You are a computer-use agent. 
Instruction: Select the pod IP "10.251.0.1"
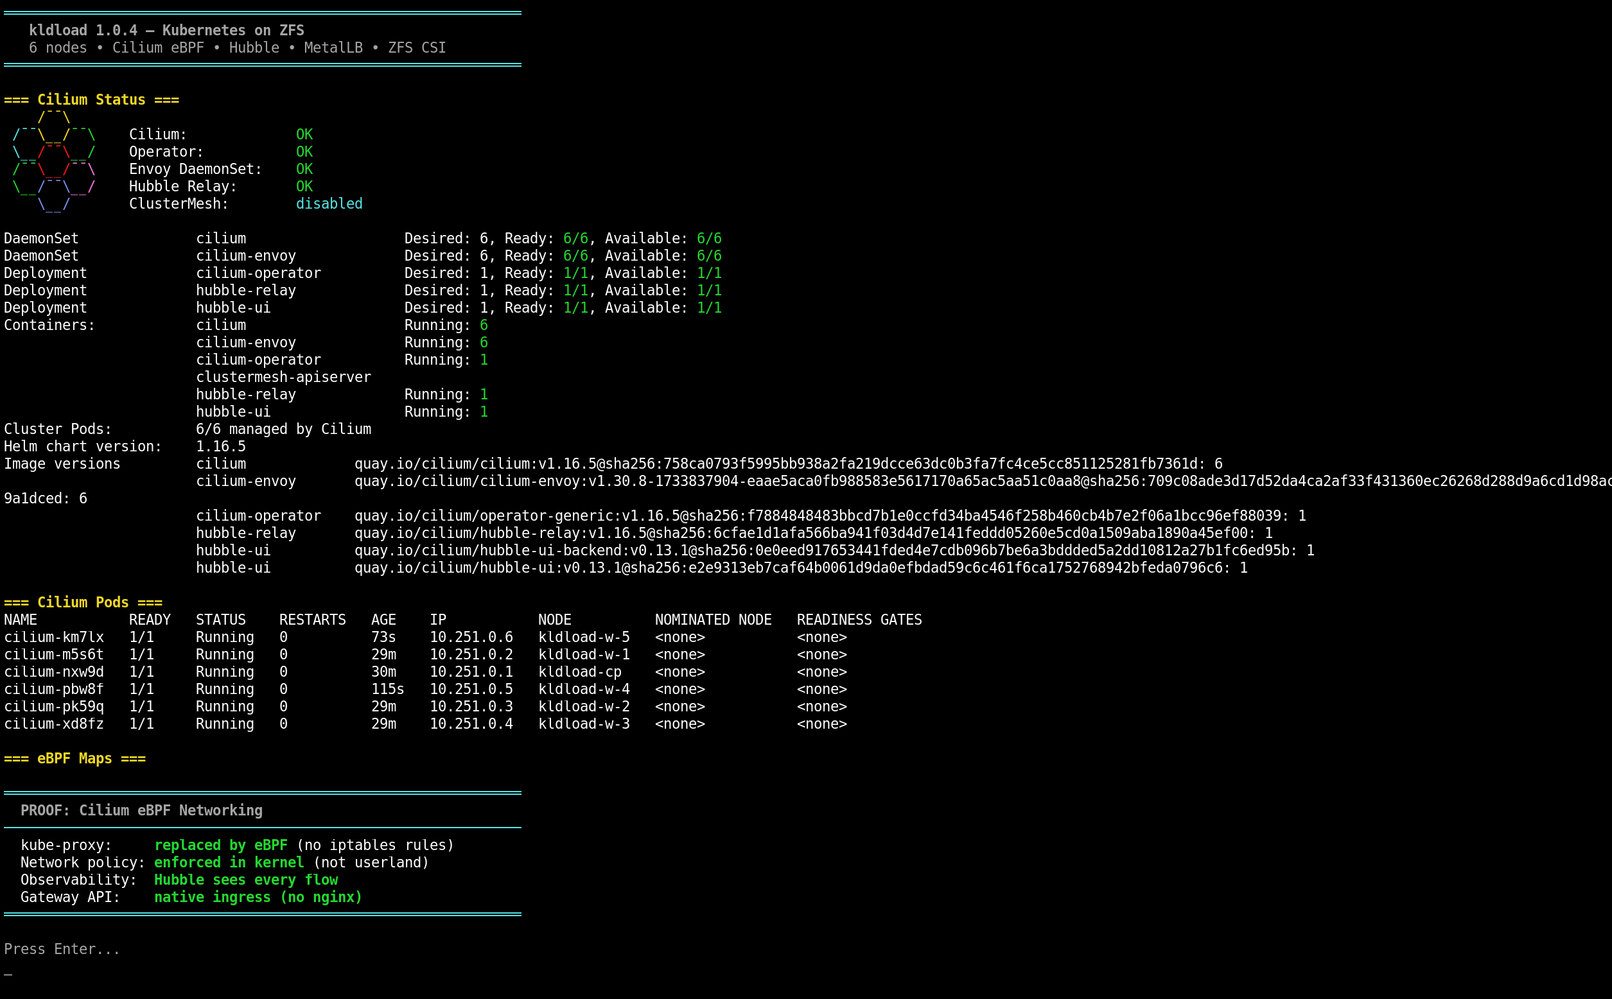(x=471, y=672)
